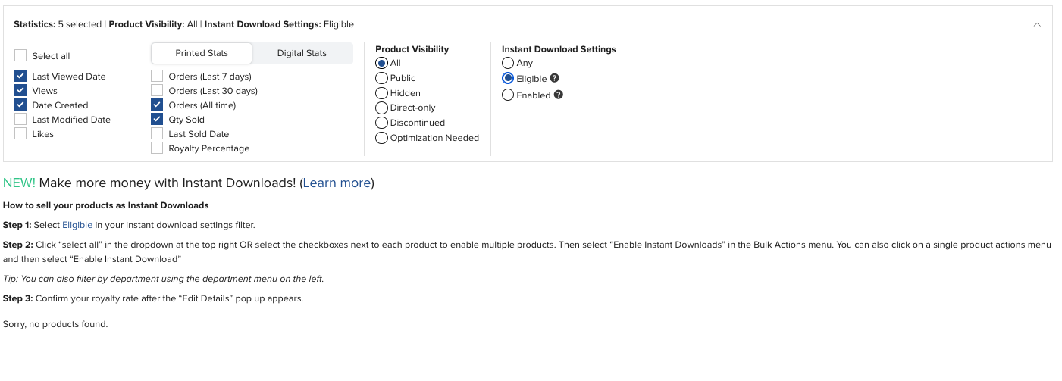Image resolution: width=1062 pixels, height=381 pixels.
Task: Check the Last Modified Date box
Action: tap(20, 119)
